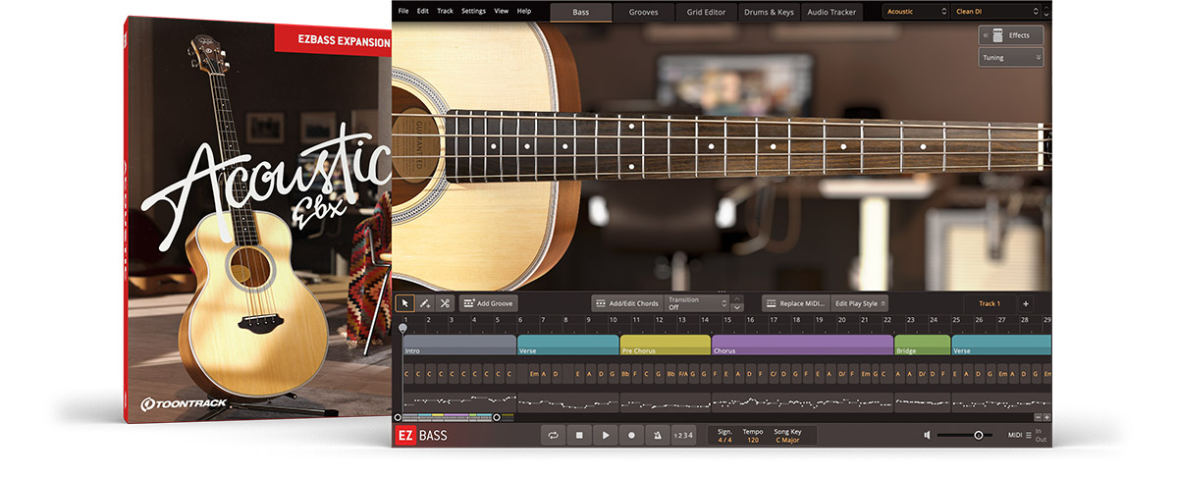Click the MIDI In indicator
The image size is (1178, 479).
click(x=1039, y=431)
